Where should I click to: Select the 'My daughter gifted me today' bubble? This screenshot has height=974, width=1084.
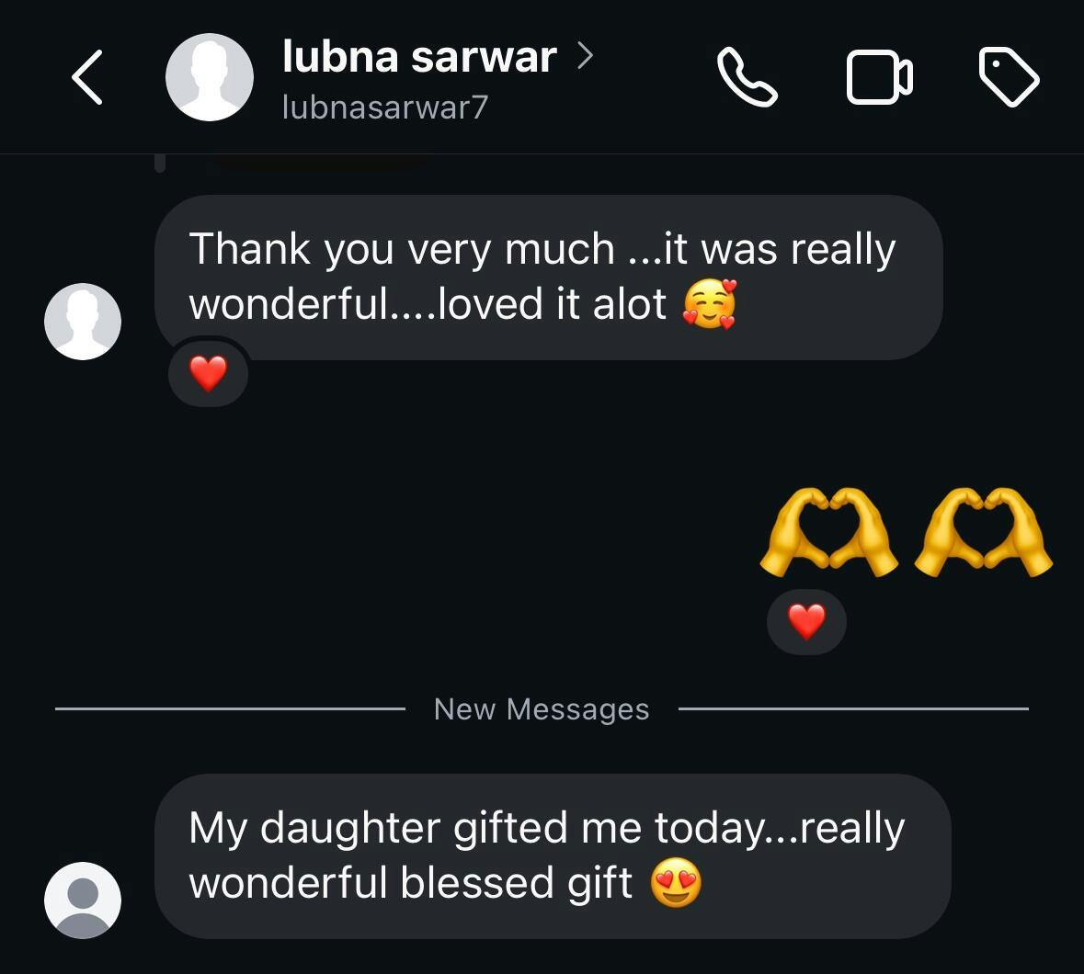[553, 855]
